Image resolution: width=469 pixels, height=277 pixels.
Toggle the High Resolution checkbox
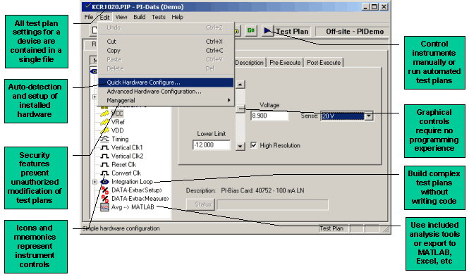pos(254,145)
